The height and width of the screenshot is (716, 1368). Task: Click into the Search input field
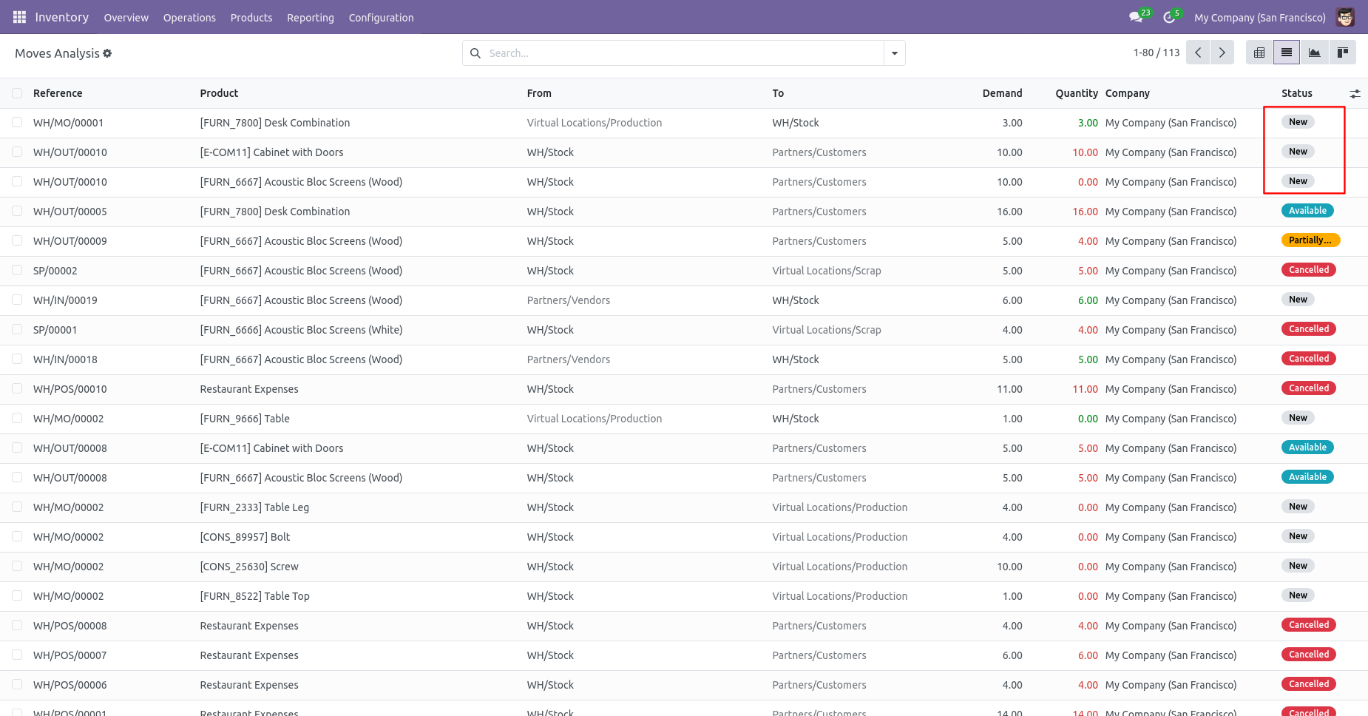click(x=684, y=53)
